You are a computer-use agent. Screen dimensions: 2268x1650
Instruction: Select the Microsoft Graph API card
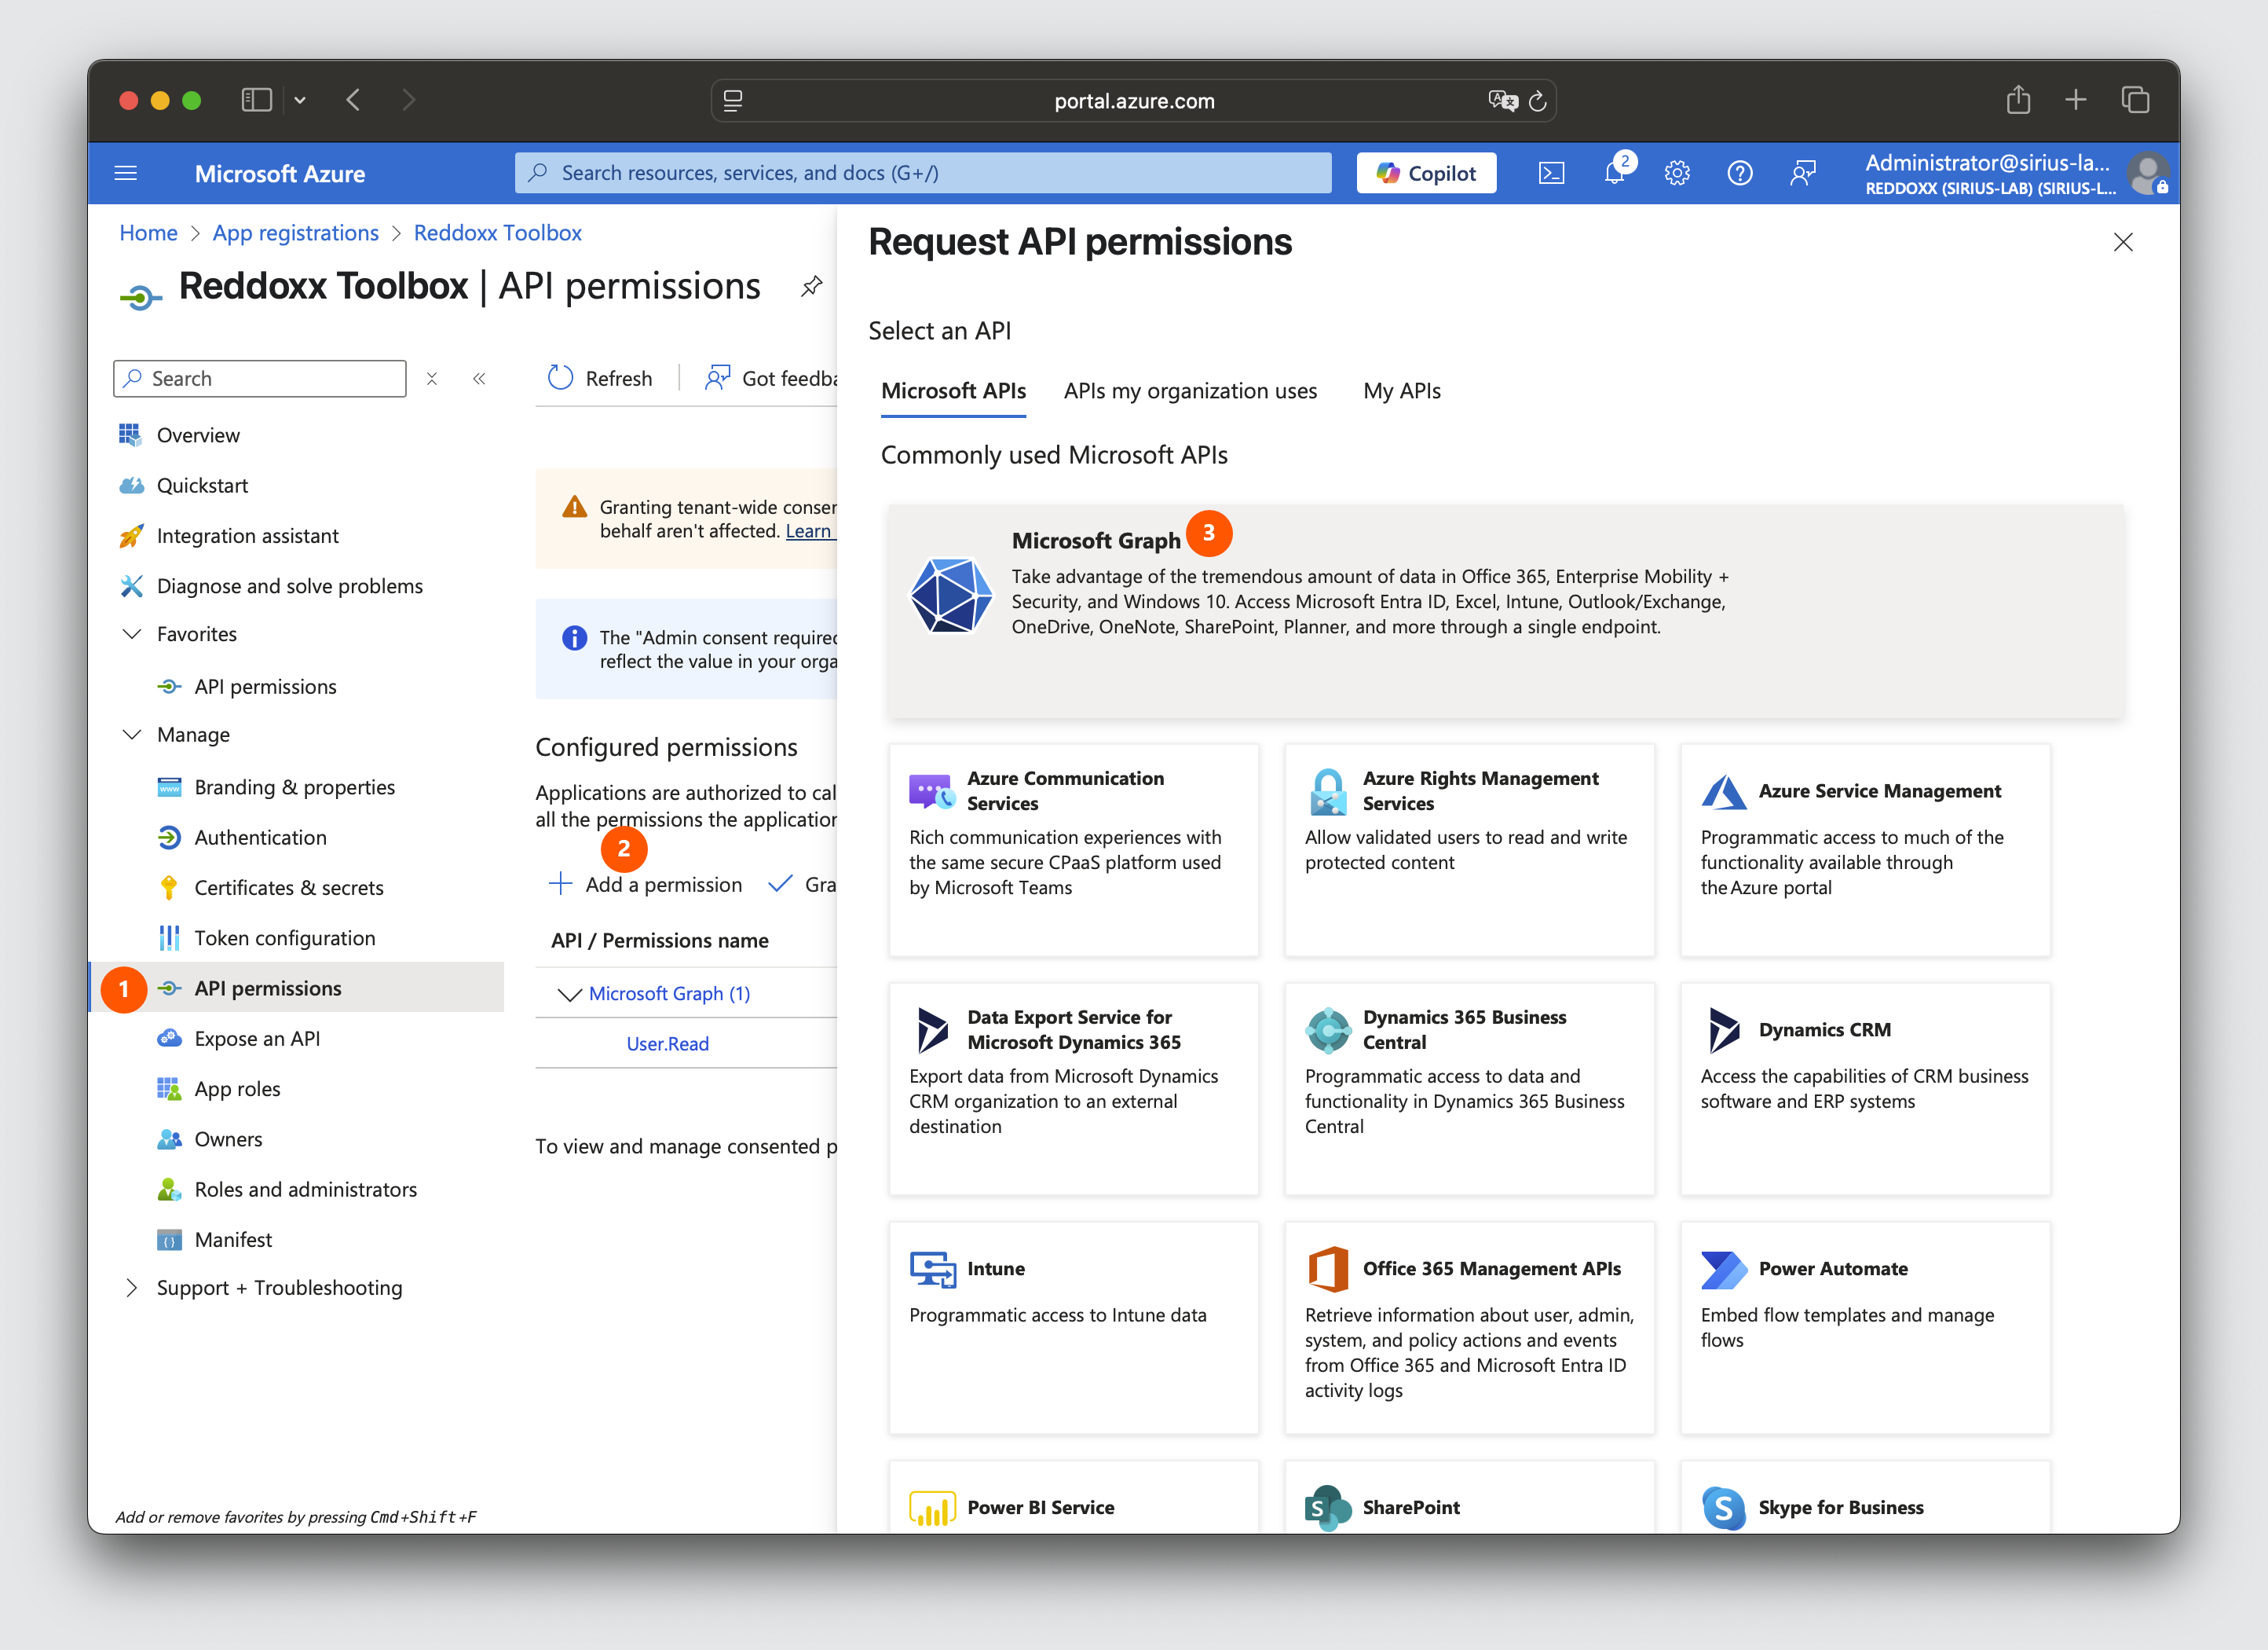(1505, 610)
